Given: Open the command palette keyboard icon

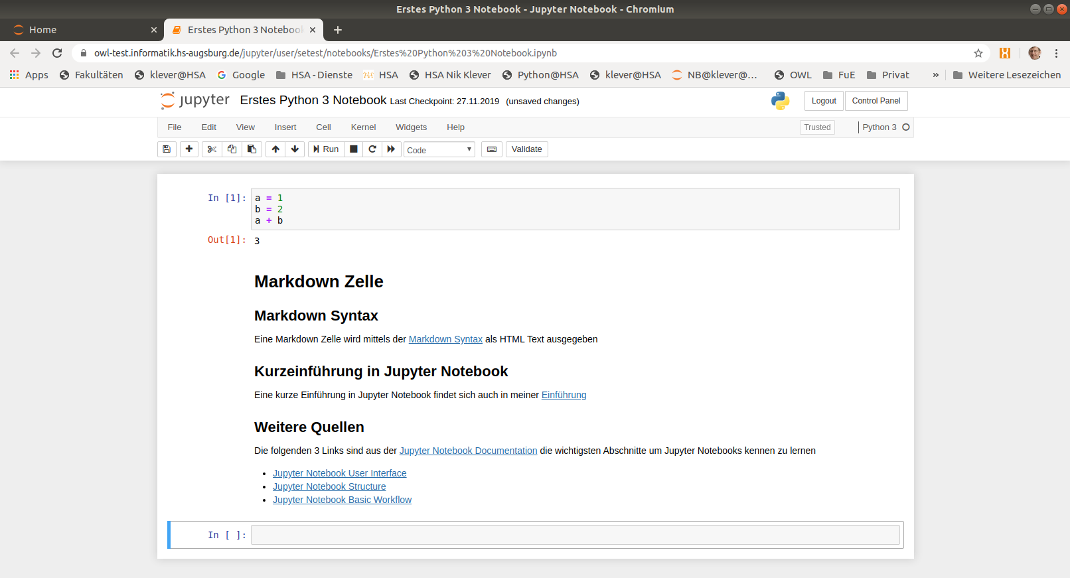Looking at the screenshot, I should [x=492, y=149].
